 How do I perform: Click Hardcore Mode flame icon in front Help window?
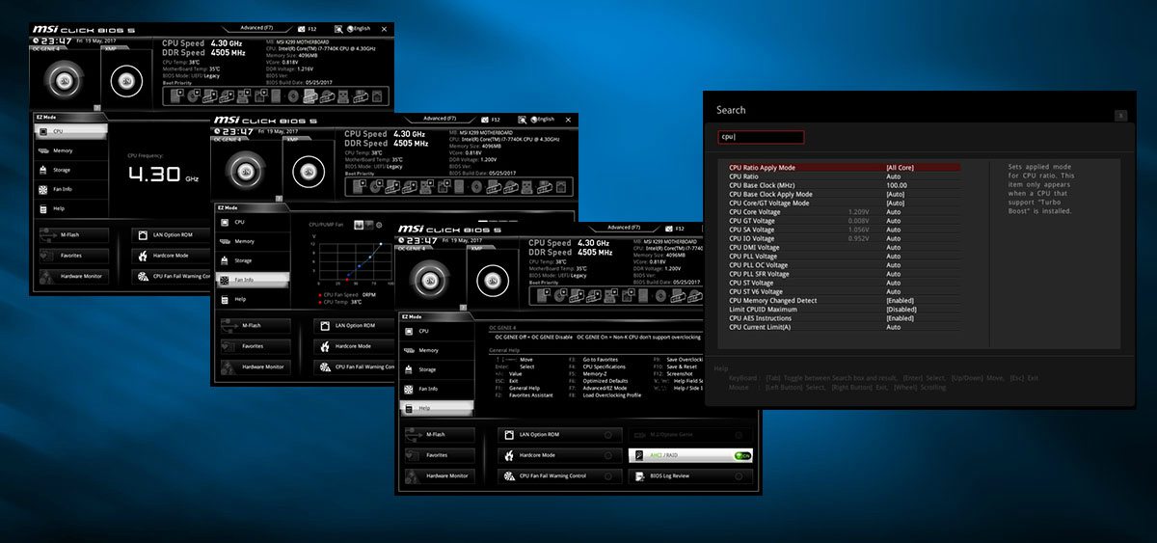click(x=509, y=454)
